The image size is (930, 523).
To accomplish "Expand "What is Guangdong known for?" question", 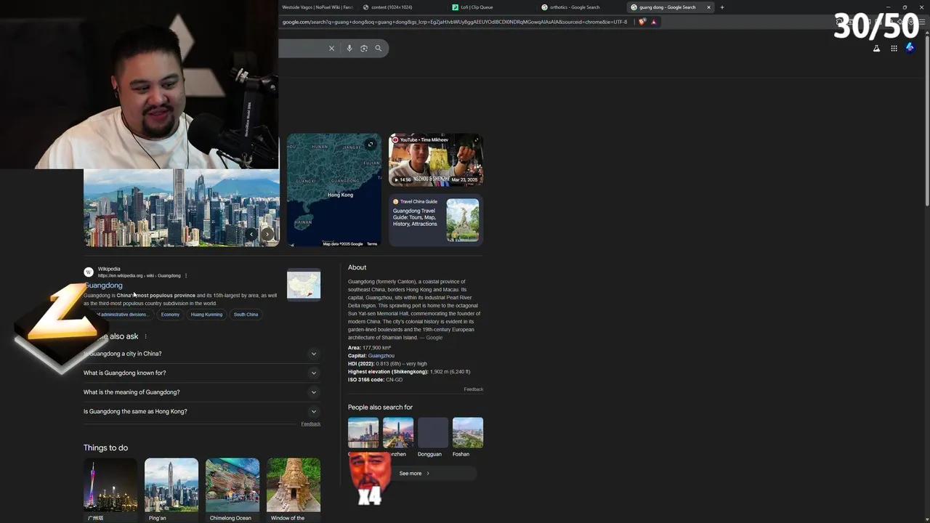I will coord(314,373).
